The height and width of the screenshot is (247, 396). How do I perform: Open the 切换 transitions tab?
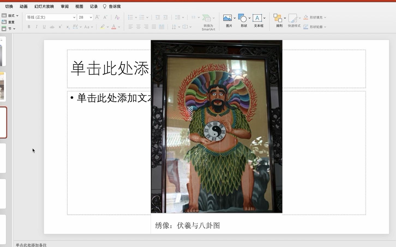(9, 6)
